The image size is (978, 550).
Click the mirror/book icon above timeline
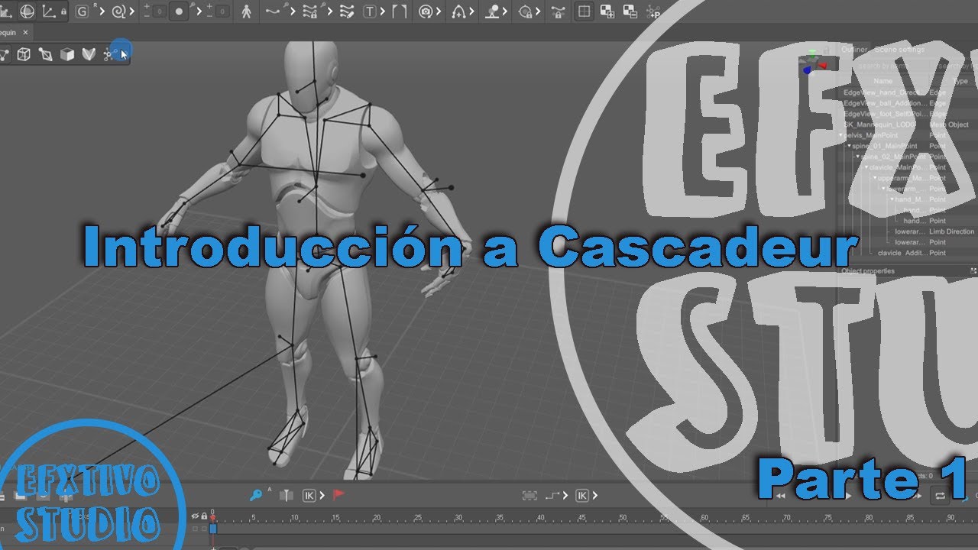[x=286, y=495]
